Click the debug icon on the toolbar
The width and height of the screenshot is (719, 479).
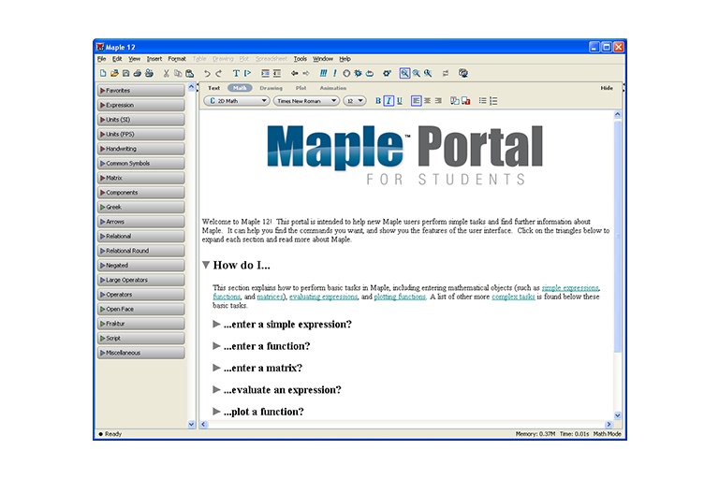pyautogui.click(x=359, y=73)
